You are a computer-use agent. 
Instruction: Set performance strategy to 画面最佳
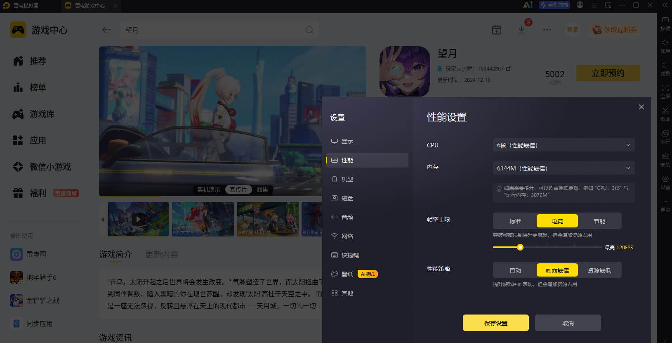pos(557,270)
